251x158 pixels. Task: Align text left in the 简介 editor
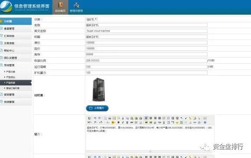coord(146,118)
